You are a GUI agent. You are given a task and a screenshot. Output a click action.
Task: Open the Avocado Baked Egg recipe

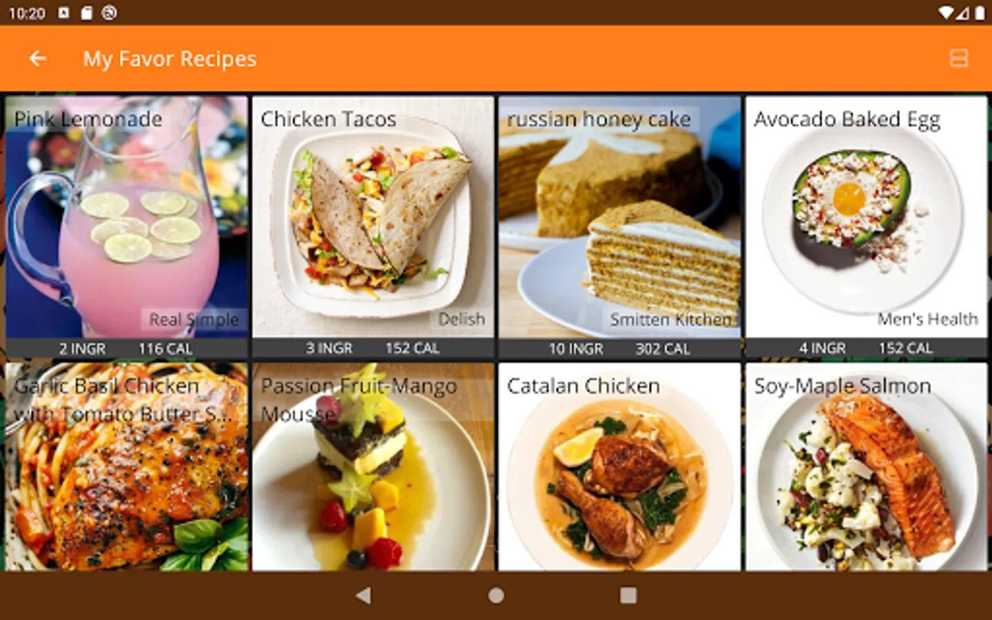click(x=866, y=227)
